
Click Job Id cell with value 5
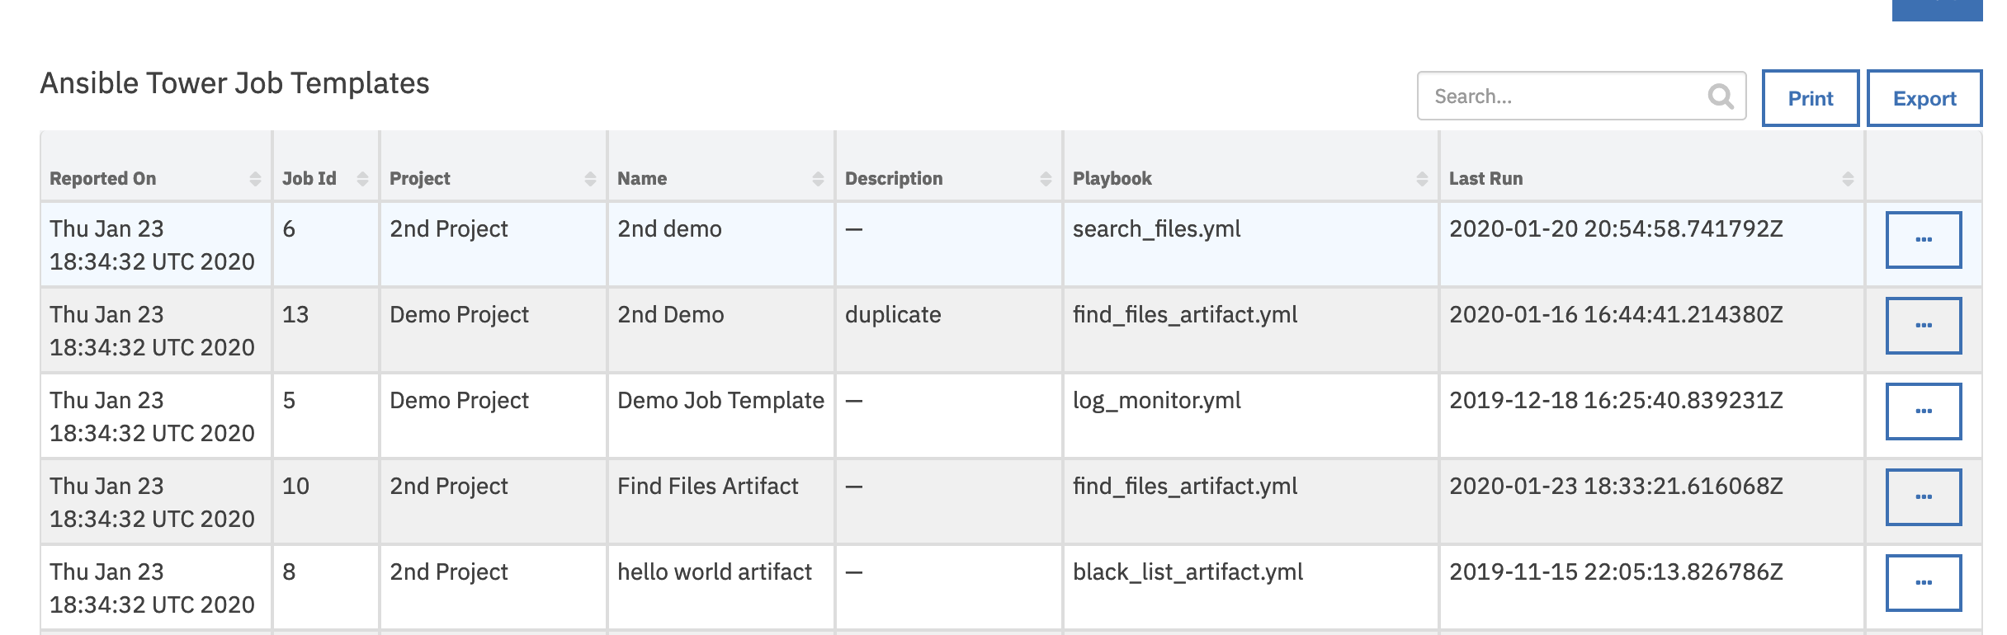tap(326, 416)
